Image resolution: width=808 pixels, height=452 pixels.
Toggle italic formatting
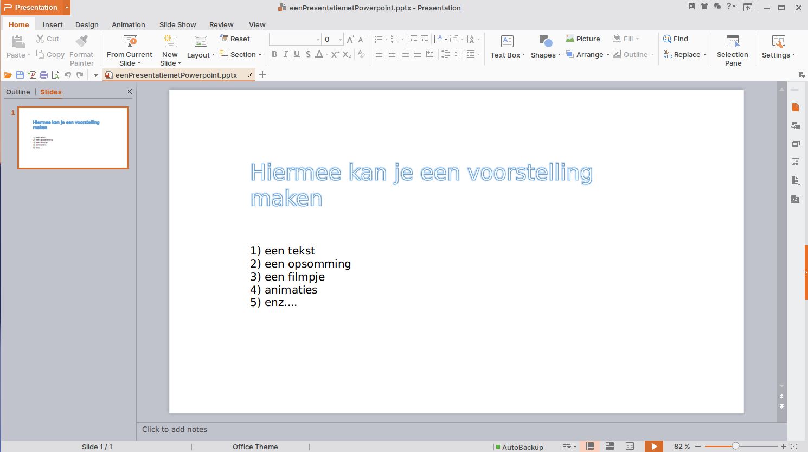(x=285, y=54)
